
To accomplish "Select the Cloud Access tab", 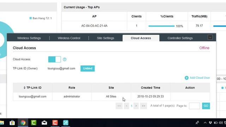I will click(x=141, y=38).
